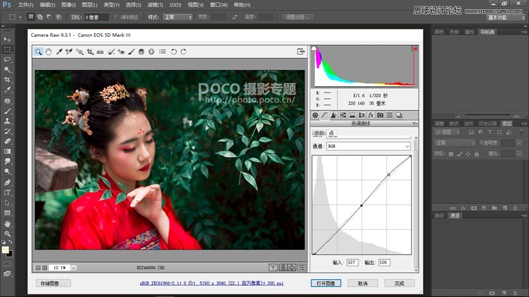Open the 图像(I) menu
The image size is (529, 297).
tap(69, 5)
